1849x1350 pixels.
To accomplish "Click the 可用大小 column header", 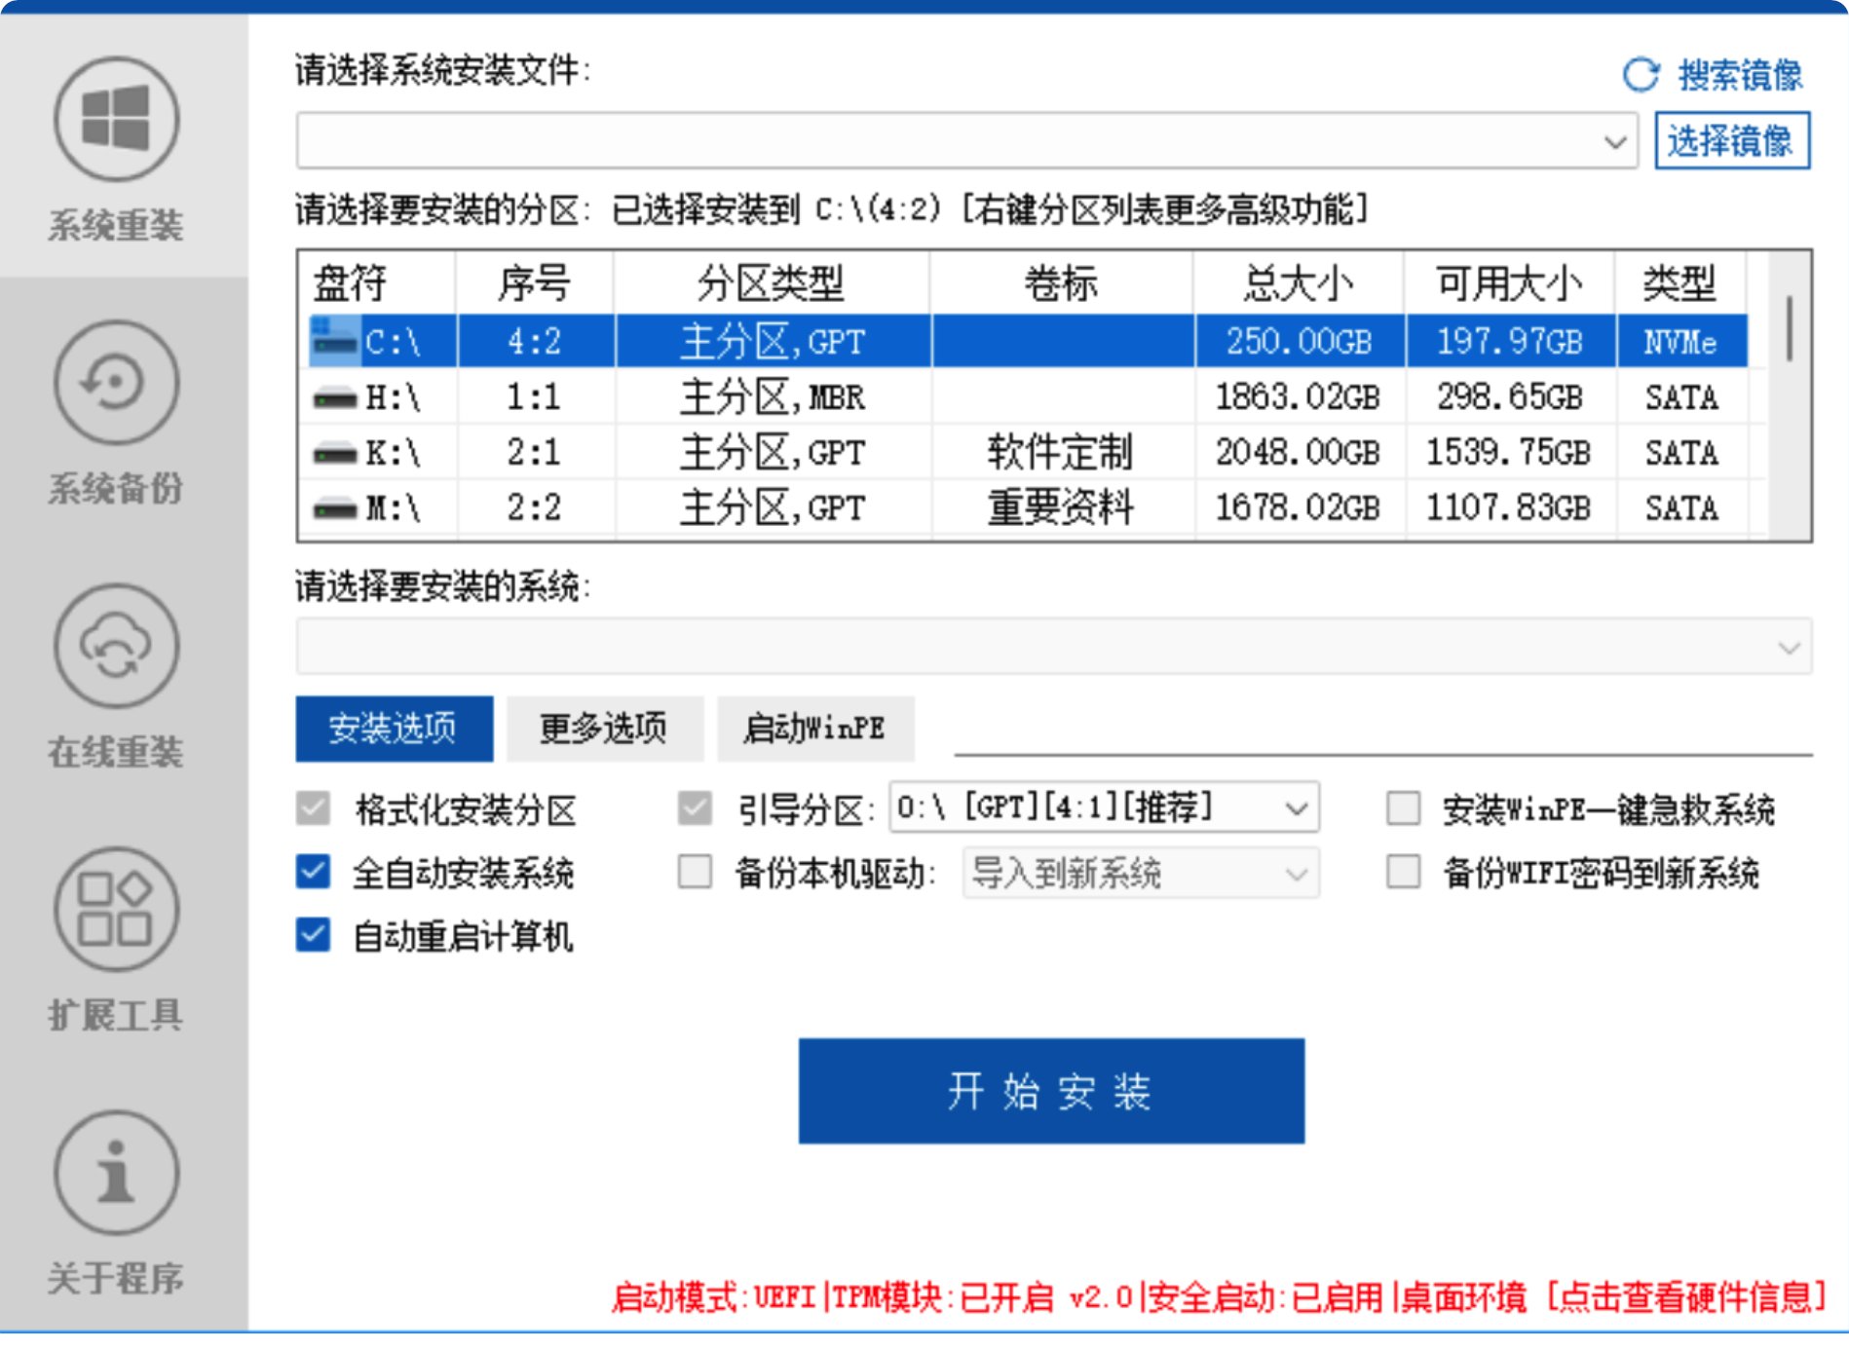I will [1509, 283].
